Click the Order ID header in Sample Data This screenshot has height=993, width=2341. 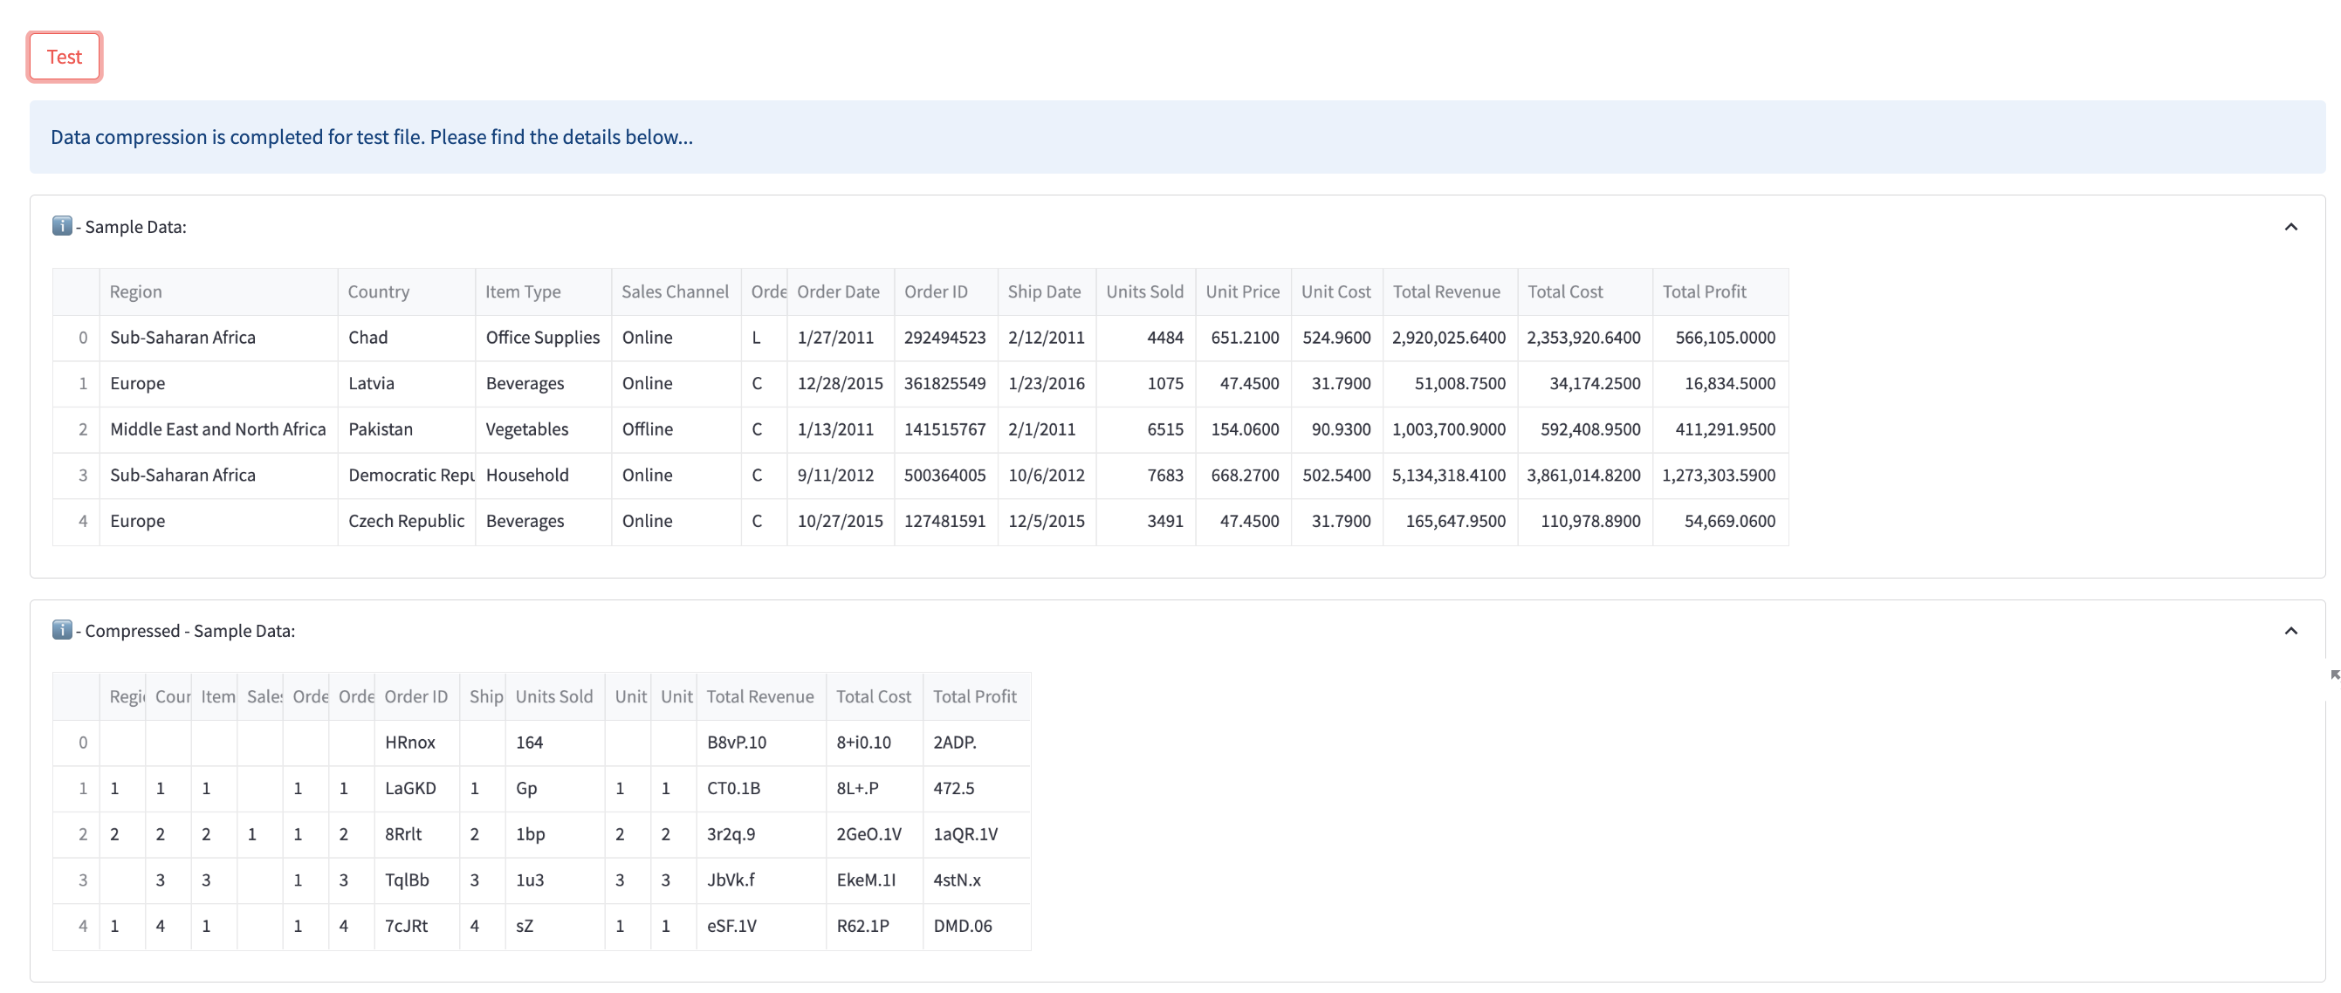click(936, 291)
